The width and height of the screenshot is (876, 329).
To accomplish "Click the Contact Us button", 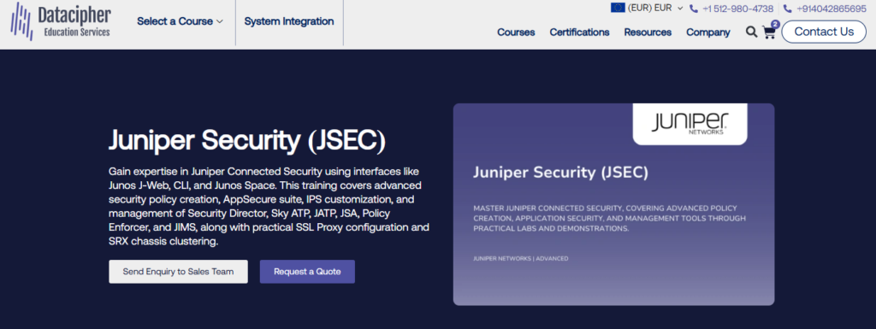I will click(824, 32).
